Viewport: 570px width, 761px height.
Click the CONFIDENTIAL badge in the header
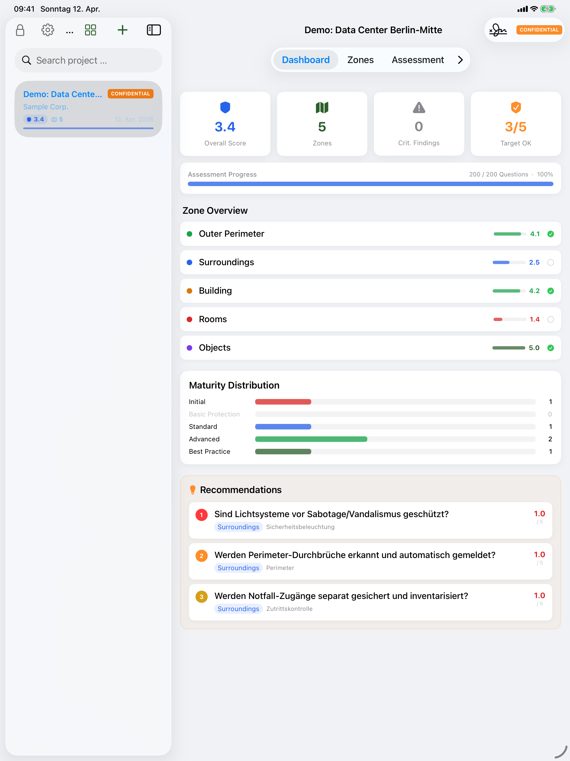pyautogui.click(x=539, y=30)
